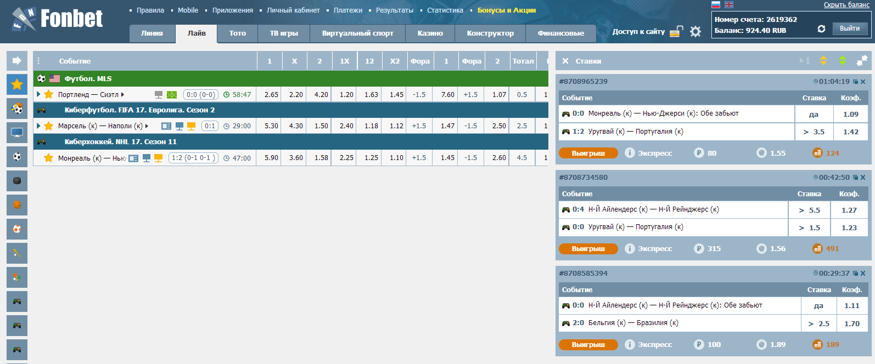Viewport: 875px width, 364px height.
Task: Open the event table column options dots
Action: (38, 61)
